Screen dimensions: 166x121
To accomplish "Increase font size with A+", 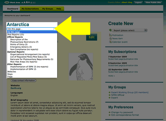I will [28, 2].
